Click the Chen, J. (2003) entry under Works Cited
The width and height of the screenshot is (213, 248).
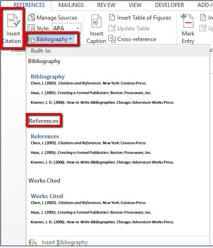point(89,203)
